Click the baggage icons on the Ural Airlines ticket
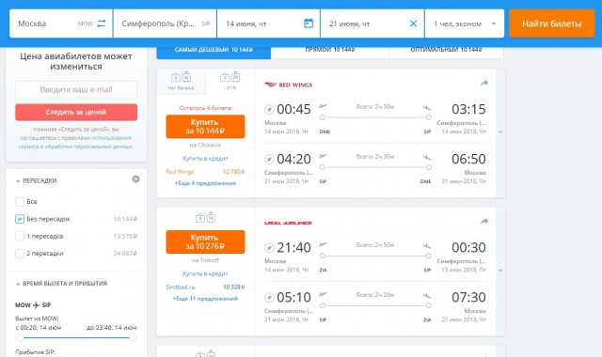This screenshot has height=357, width=602. 205,218
